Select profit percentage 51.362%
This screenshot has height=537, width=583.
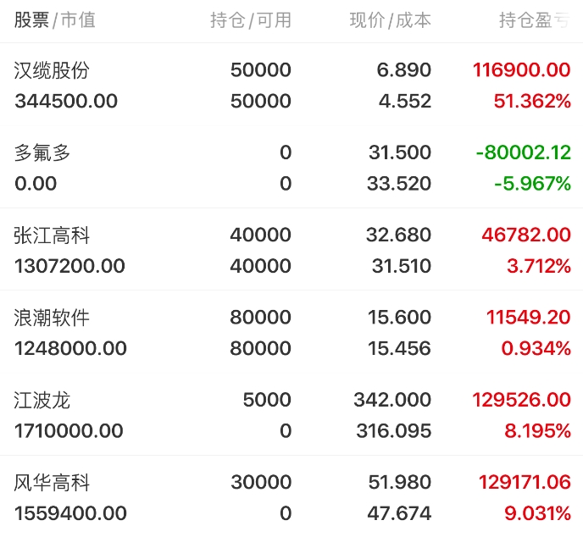(532, 101)
